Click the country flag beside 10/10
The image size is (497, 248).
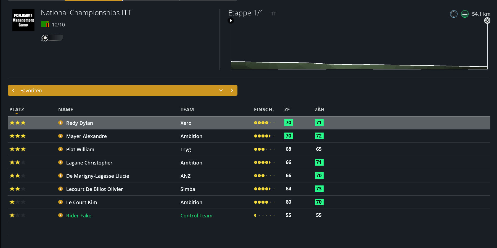(45, 24)
